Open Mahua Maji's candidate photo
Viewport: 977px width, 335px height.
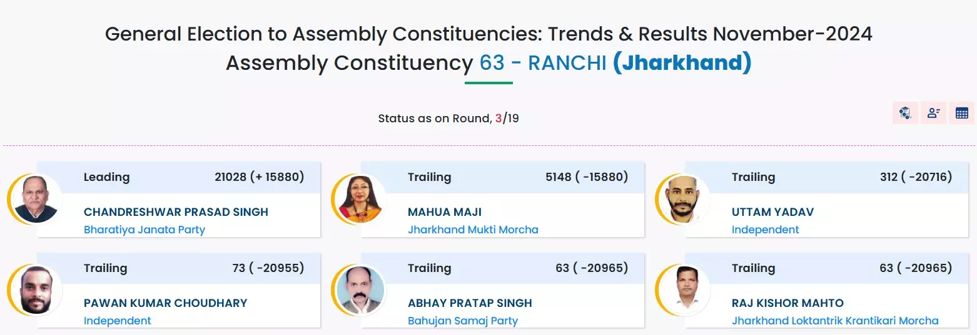pyautogui.click(x=360, y=199)
